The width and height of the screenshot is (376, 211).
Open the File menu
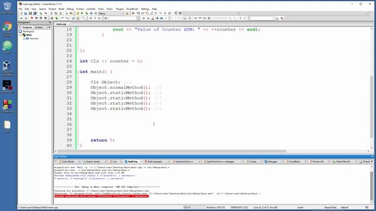[x=21, y=9]
